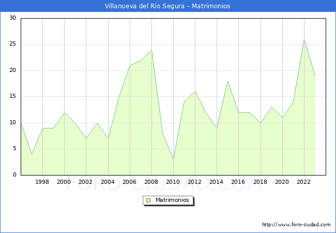Click the x-axis label 2004
The height and width of the screenshot is (233, 336).
(x=108, y=182)
